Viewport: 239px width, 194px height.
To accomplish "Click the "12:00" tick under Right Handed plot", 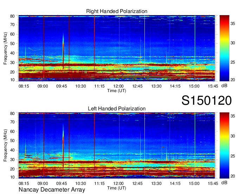I will 118,86.
